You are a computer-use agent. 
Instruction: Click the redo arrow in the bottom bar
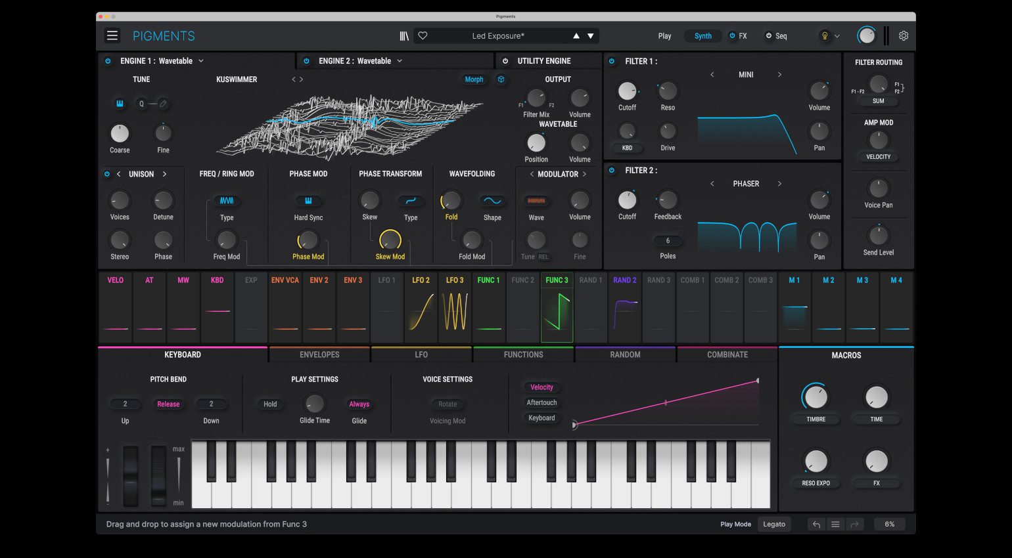855,524
